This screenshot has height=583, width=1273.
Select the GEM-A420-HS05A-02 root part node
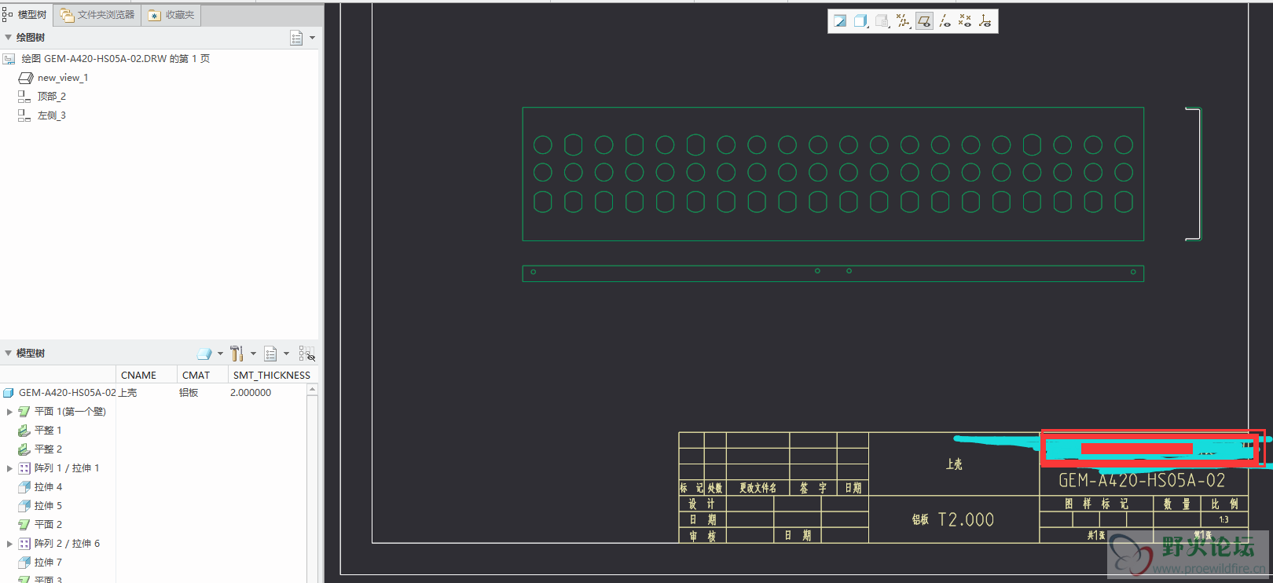[x=60, y=393]
